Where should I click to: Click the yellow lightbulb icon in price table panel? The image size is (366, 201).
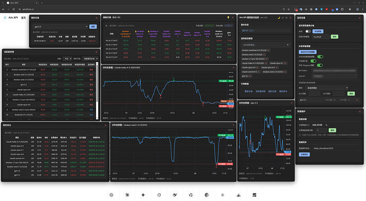(228, 18)
